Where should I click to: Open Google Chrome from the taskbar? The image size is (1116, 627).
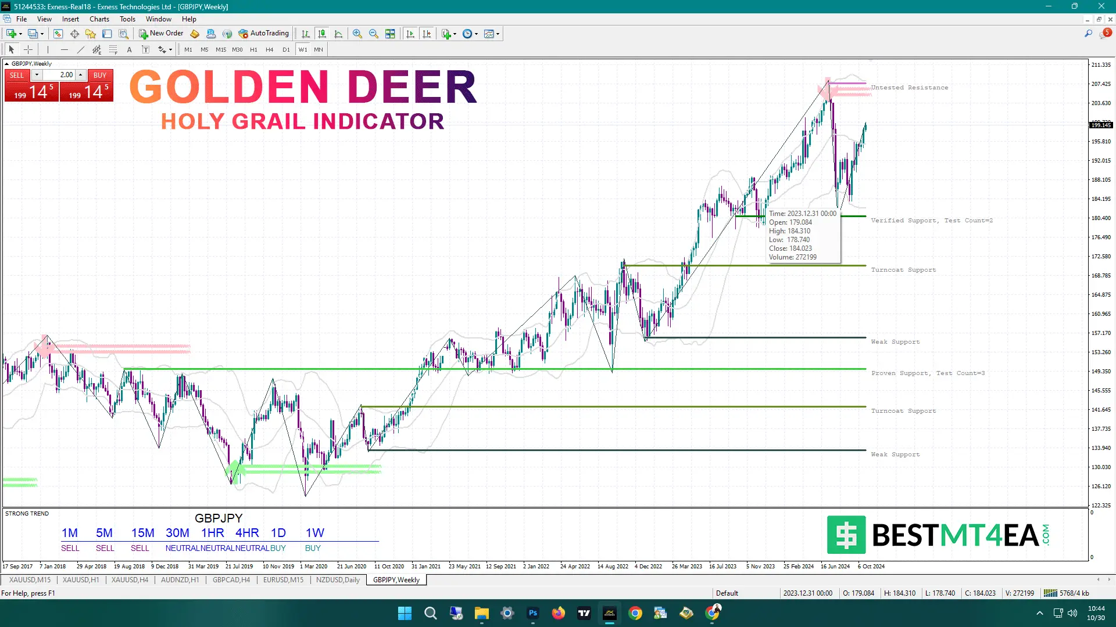coord(635,613)
